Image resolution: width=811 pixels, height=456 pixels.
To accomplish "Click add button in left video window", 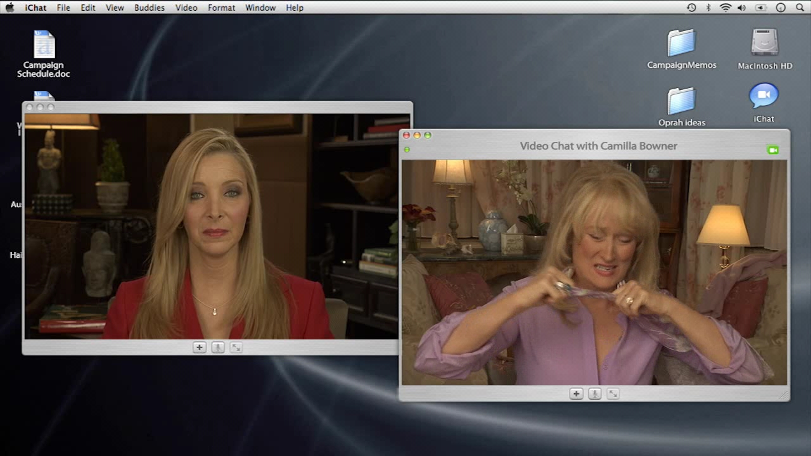I will pyautogui.click(x=200, y=347).
